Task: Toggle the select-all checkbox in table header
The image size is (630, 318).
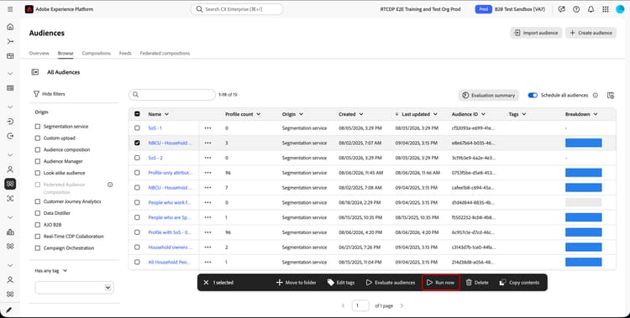Action: pos(137,114)
